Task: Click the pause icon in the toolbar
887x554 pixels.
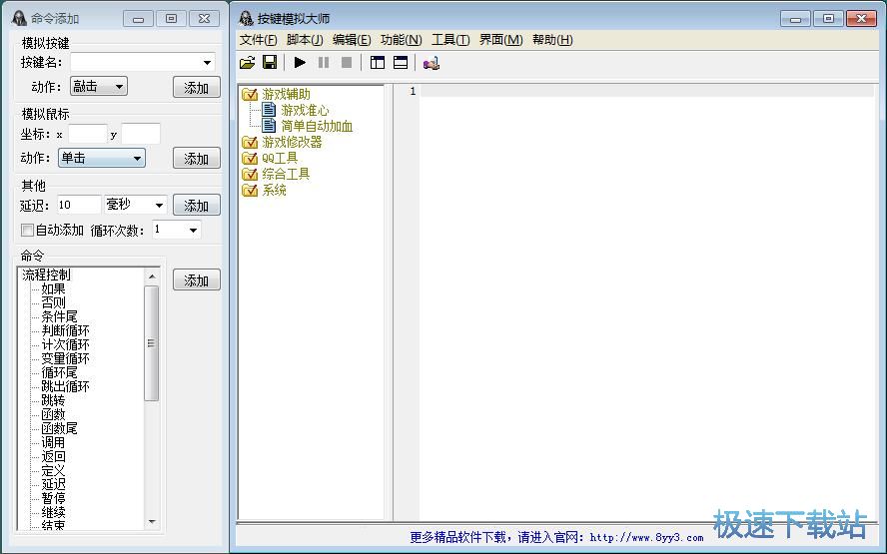Action: [x=324, y=62]
